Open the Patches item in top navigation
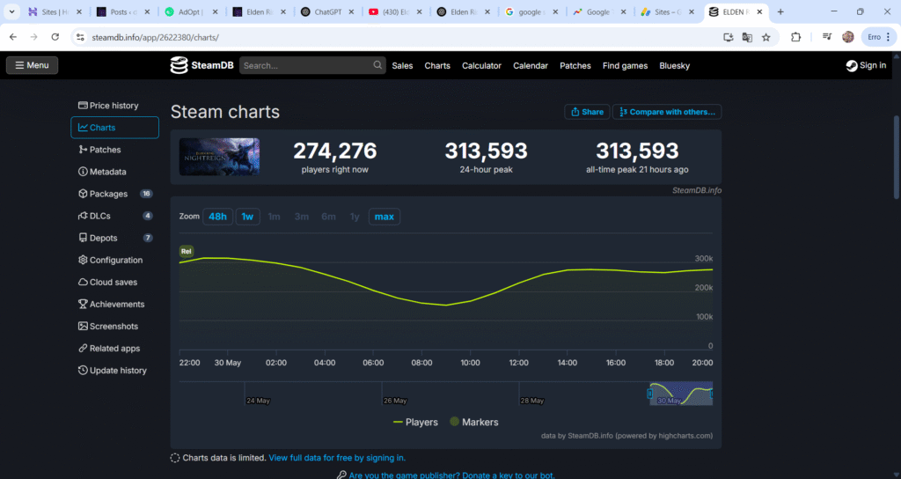Screen dimensions: 901x479 coord(575,65)
